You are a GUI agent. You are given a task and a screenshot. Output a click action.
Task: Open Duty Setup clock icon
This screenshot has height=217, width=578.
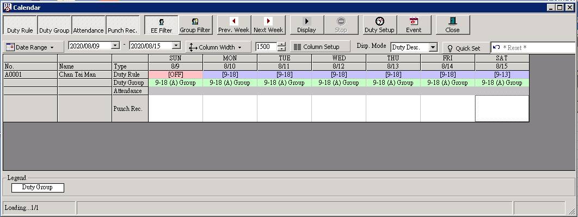click(379, 21)
